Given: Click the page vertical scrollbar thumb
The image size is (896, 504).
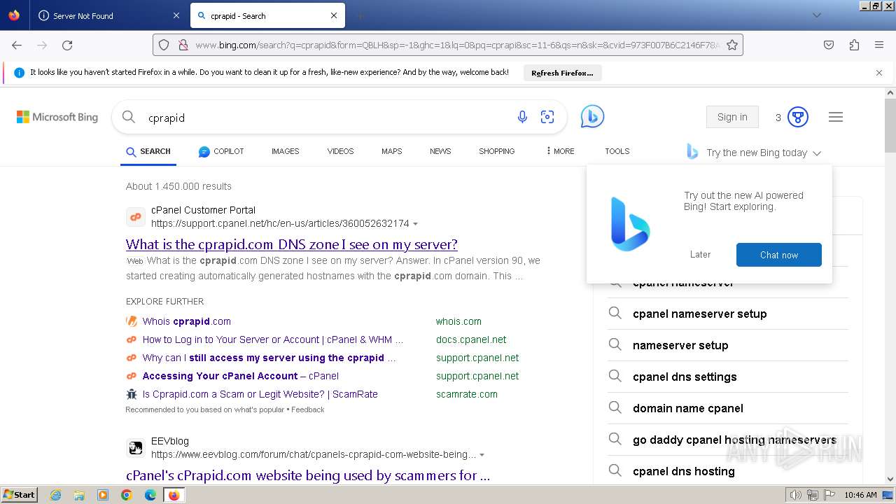Looking at the screenshot, I should (x=890, y=126).
